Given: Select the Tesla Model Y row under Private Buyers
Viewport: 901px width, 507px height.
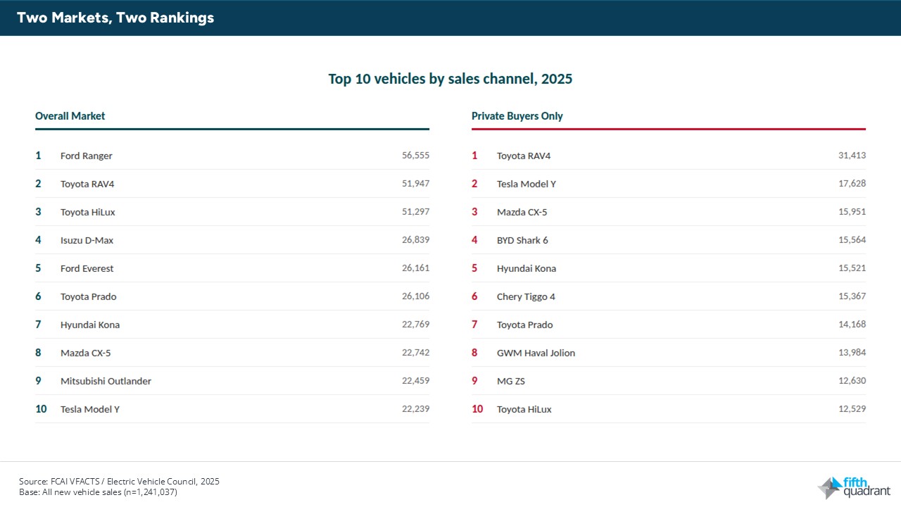Looking at the screenshot, I should click(x=527, y=184).
